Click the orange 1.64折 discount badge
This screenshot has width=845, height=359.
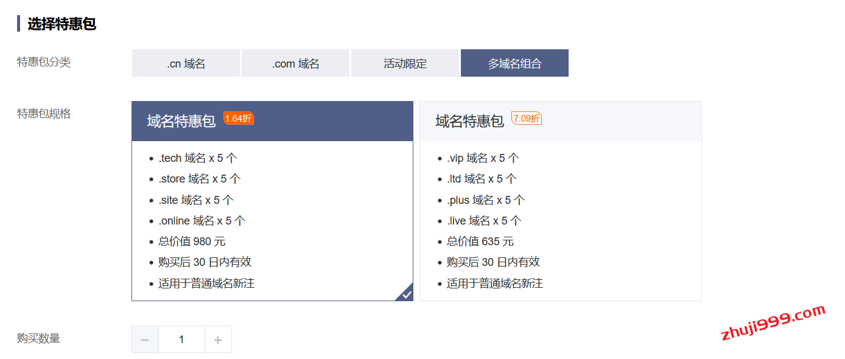pyautogui.click(x=238, y=119)
